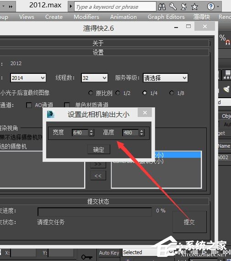Screen dimensions: 231x261
Task: Enable the AO通道 checkbox
Action: 29,105
